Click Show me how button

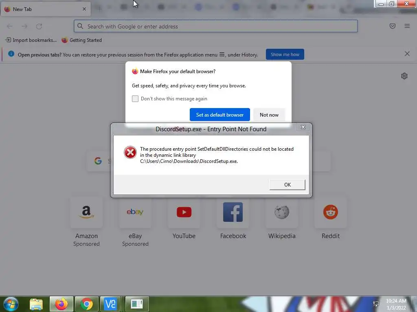click(x=285, y=54)
